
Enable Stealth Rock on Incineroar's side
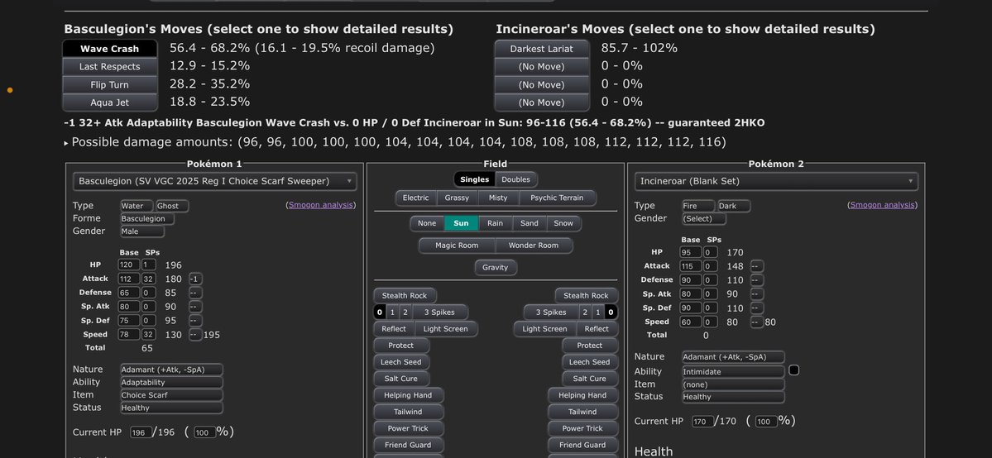(587, 295)
